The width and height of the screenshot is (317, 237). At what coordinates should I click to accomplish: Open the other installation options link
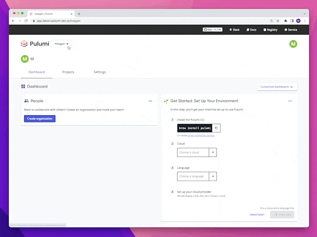[201, 136]
